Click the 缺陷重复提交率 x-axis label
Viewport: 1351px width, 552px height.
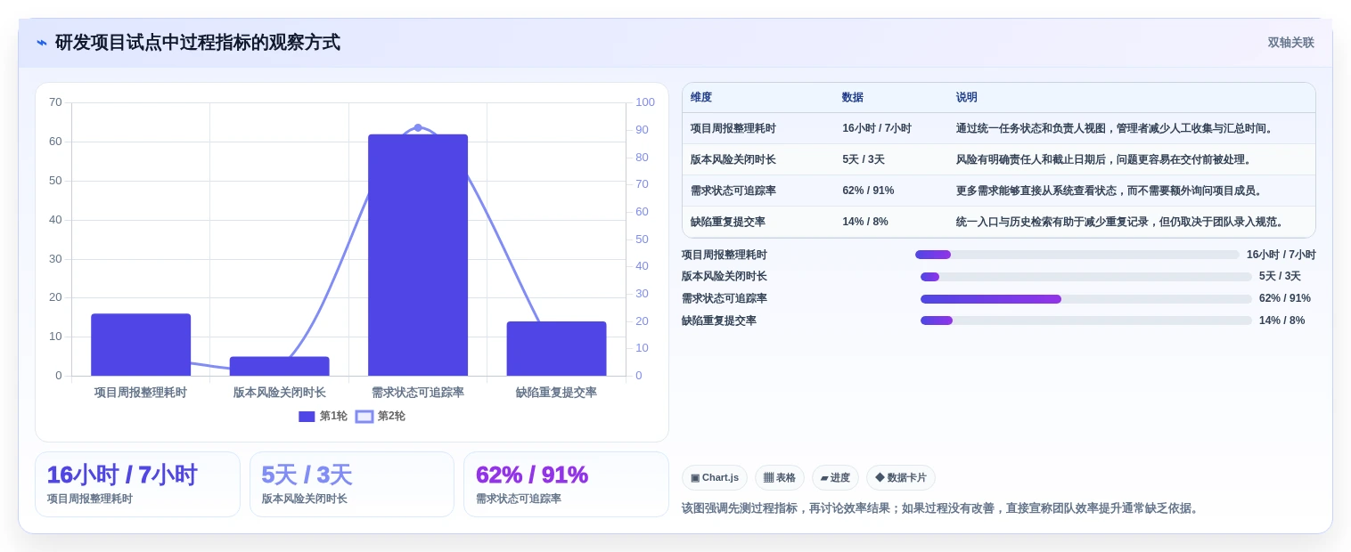[556, 393]
